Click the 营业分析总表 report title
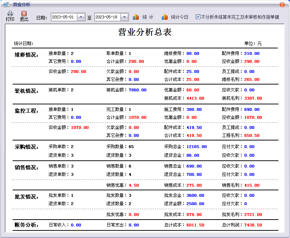Image resolution: width=290 pixels, height=238 pixels. pyautogui.click(x=145, y=32)
